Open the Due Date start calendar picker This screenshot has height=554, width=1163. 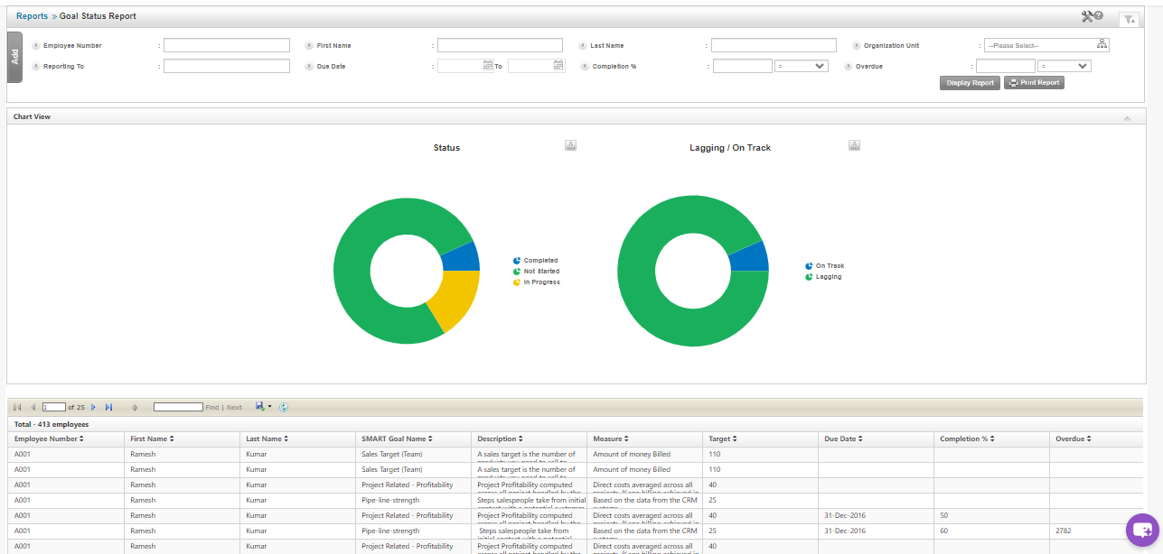(488, 65)
